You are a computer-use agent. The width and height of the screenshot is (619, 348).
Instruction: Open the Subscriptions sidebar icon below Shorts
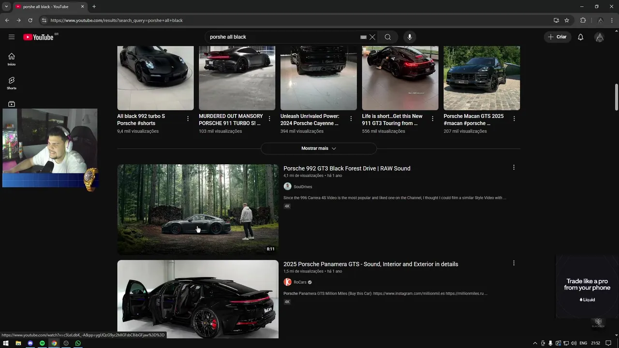[12, 104]
